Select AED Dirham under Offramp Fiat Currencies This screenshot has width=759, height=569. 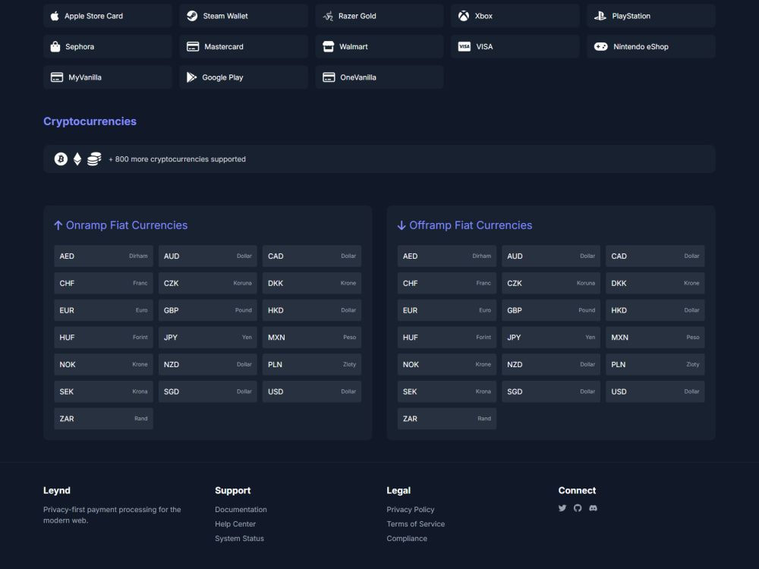[x=447, y=256]
